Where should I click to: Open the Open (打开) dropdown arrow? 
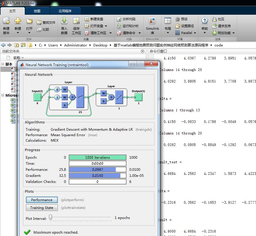29,33
